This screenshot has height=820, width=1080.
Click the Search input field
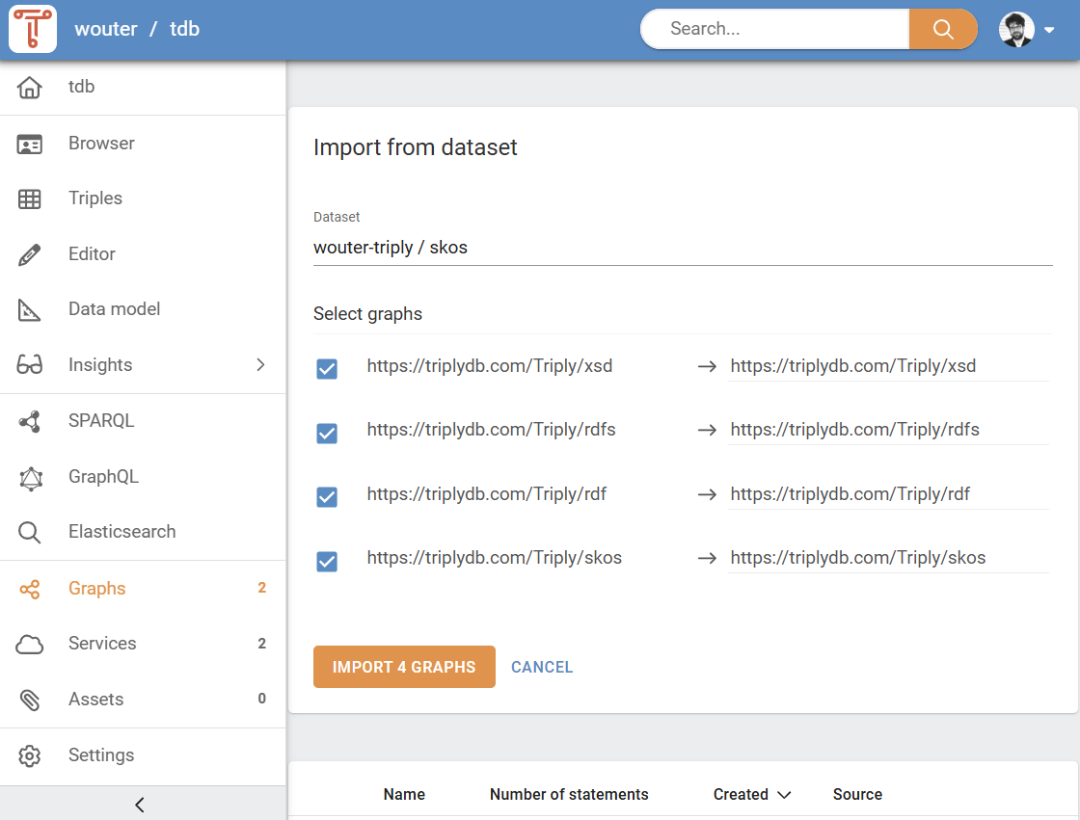(775, 29)
